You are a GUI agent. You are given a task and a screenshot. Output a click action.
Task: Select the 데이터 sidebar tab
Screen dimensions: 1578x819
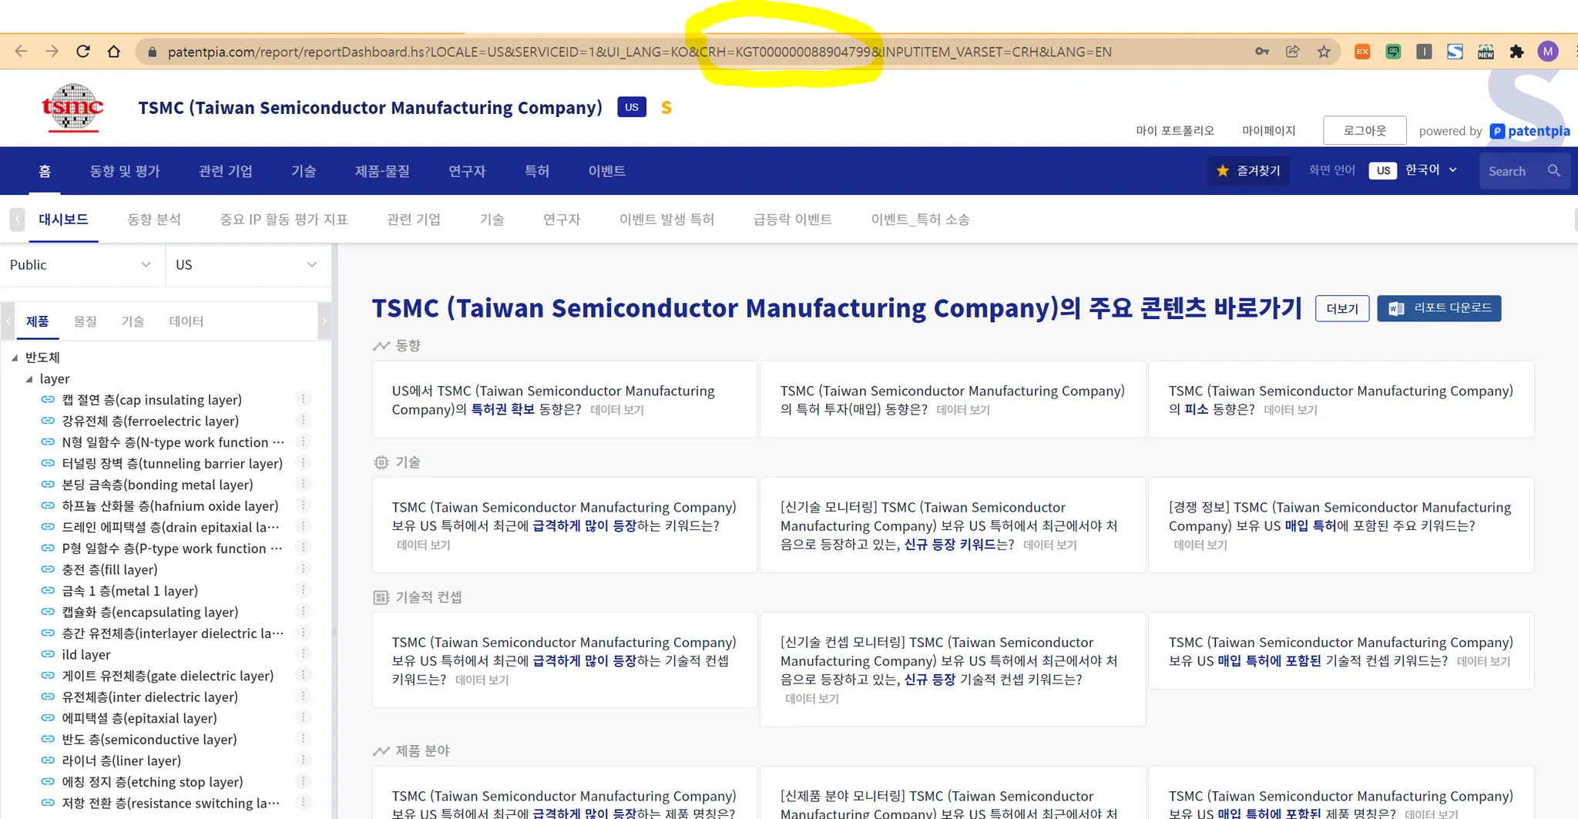(186, 321)
